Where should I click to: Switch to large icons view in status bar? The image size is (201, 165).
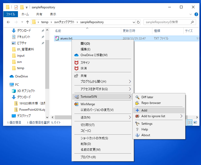pos(195,122)
